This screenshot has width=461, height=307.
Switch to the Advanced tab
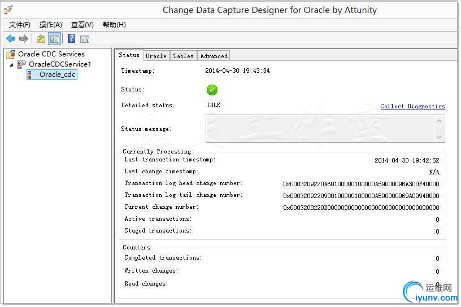click(214, 56)
